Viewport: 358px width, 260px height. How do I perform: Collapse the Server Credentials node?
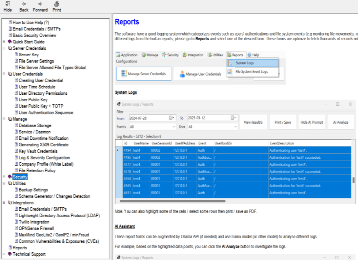(x=4, y=48)
